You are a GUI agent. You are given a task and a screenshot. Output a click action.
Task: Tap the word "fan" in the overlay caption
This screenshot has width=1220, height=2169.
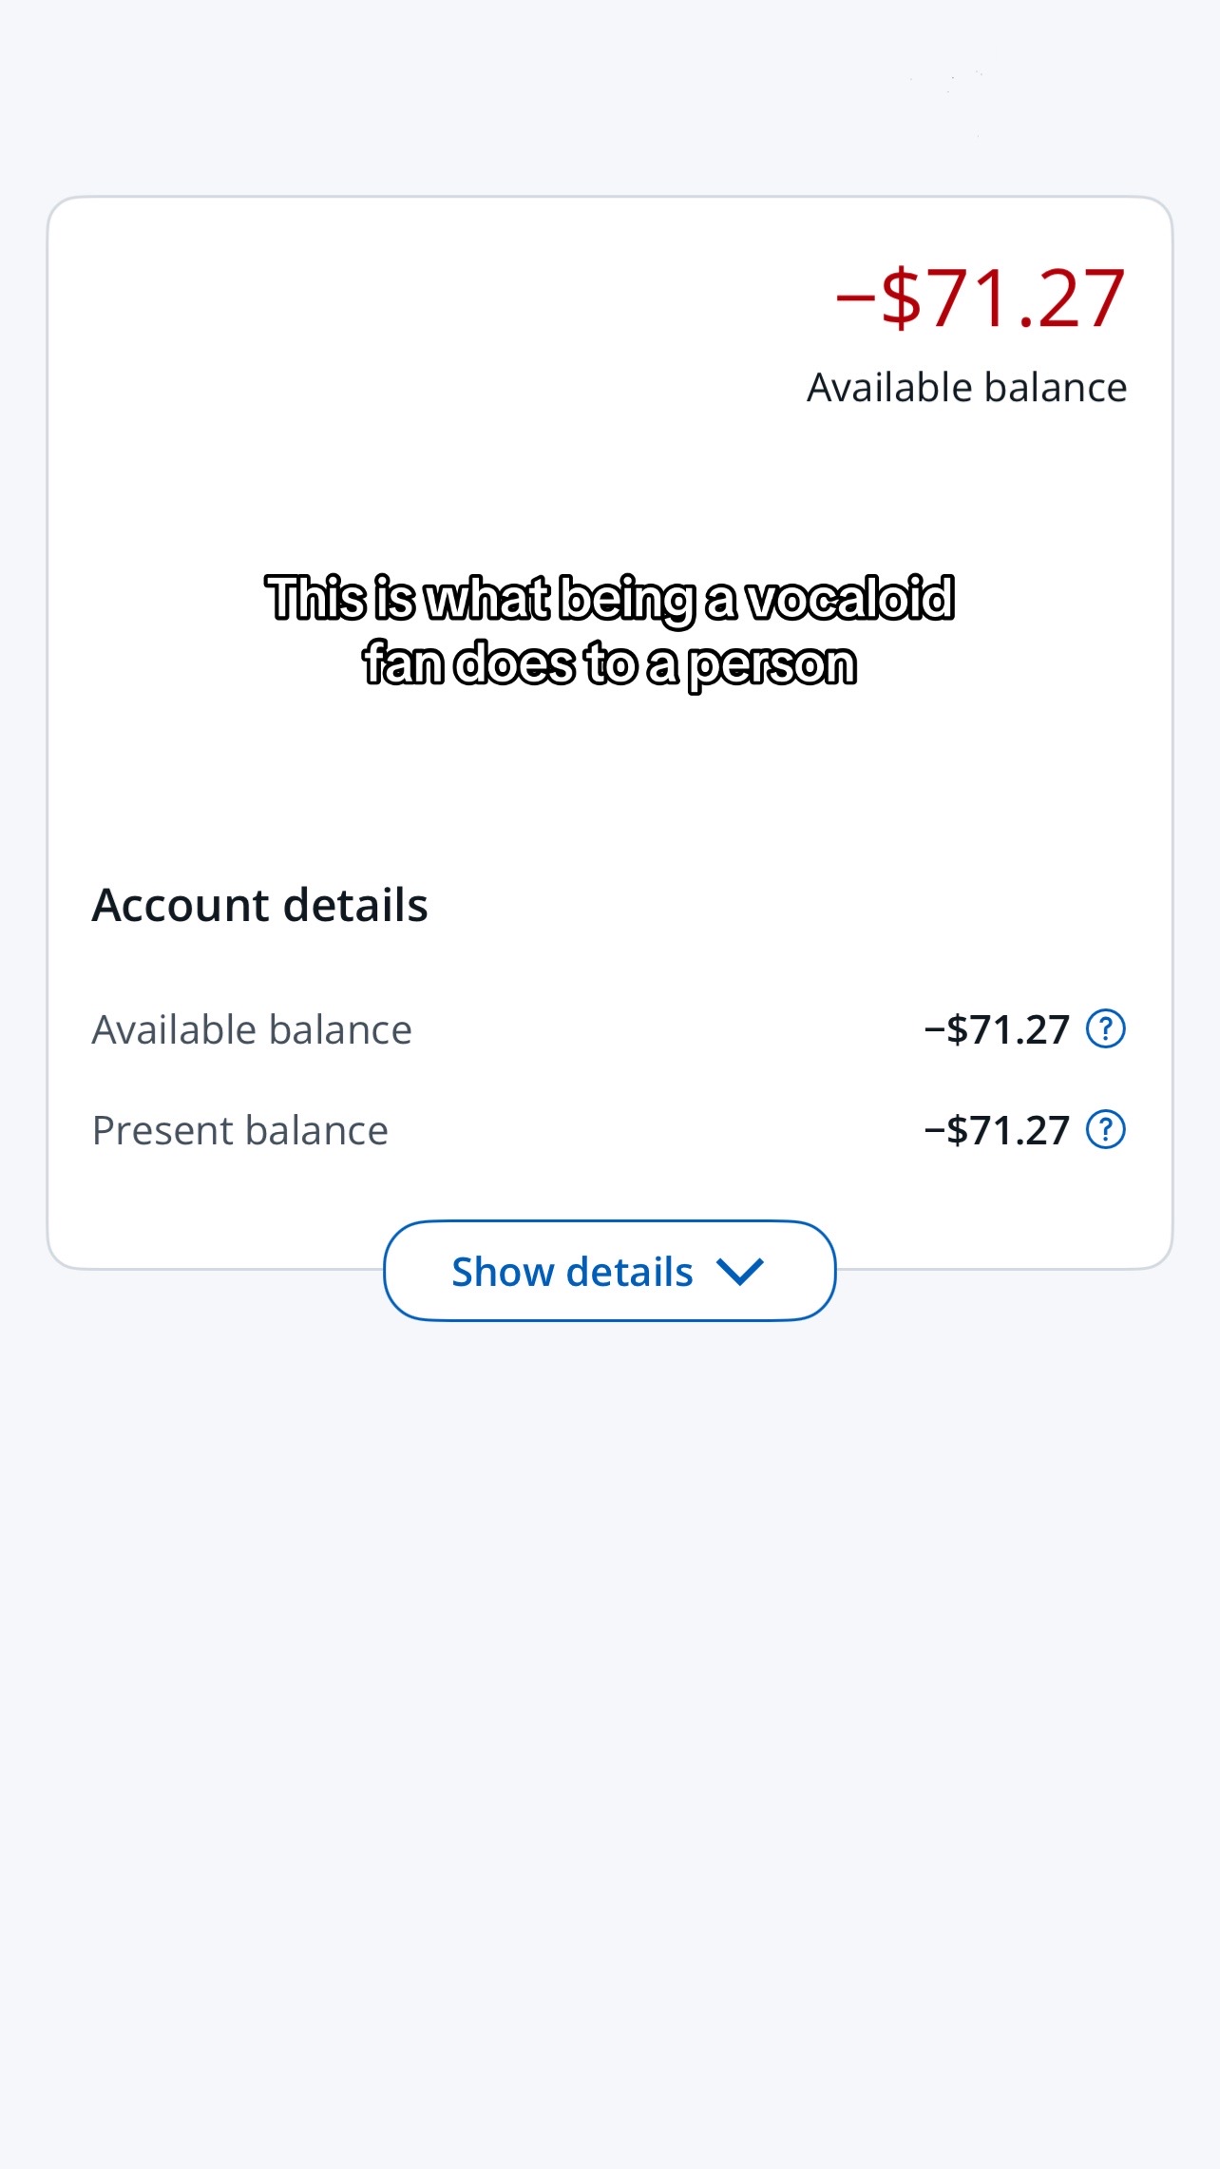pyautogui.click(x=404, y=662)
